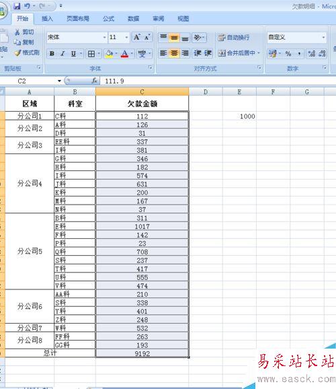Toggle Italic formatting
The width and height of the screenshot is (336, 389).
62,53
